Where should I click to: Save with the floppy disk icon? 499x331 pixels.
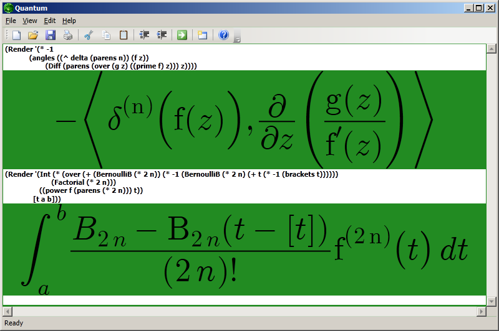pyautogui.click(x=51, y=35)
